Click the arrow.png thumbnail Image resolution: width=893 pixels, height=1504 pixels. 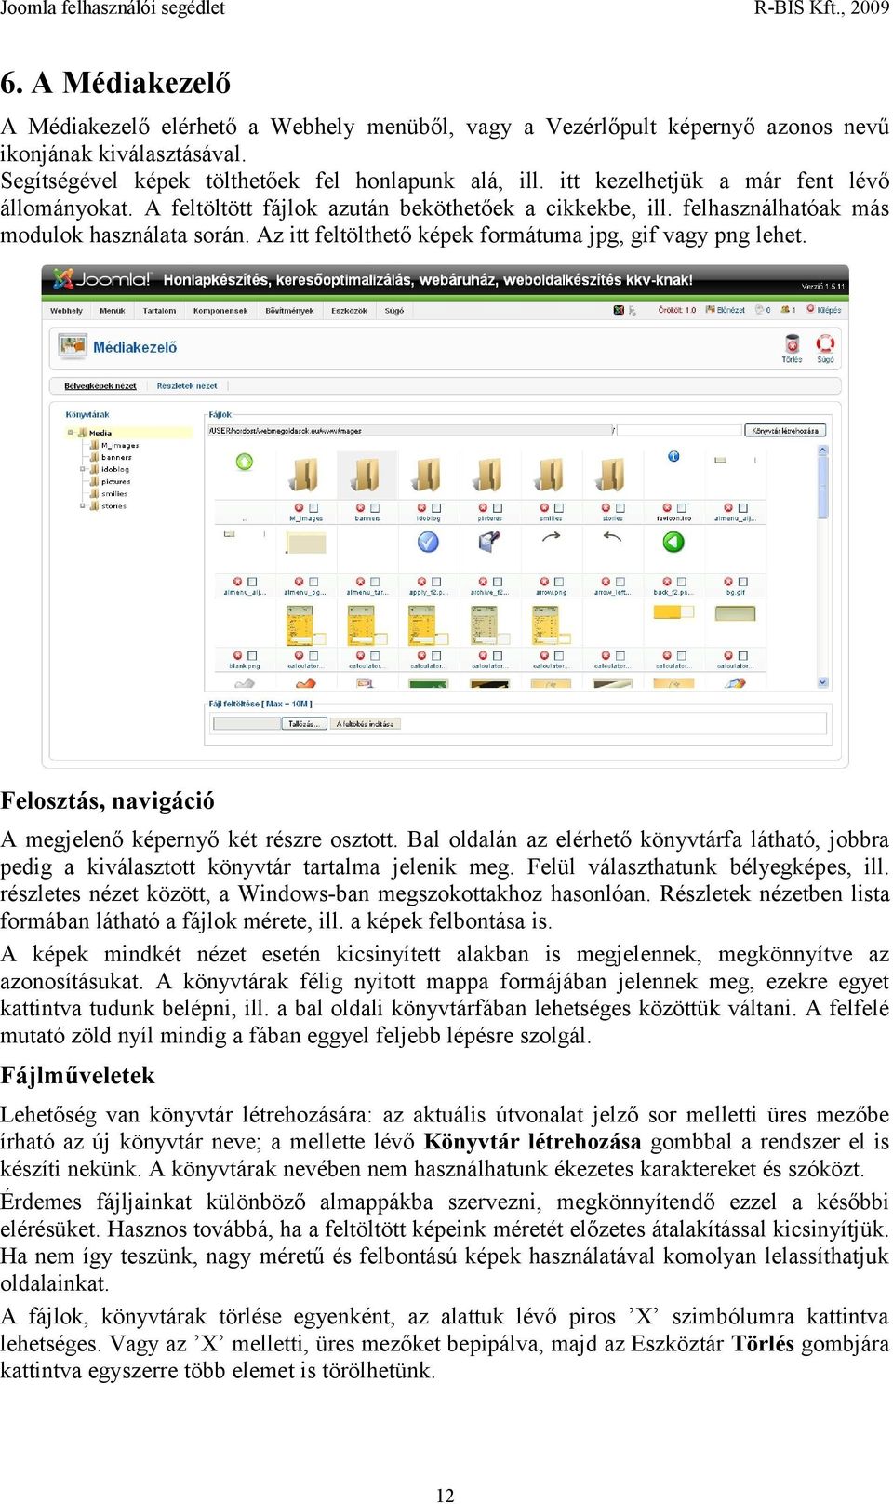[x=552, y=535]
